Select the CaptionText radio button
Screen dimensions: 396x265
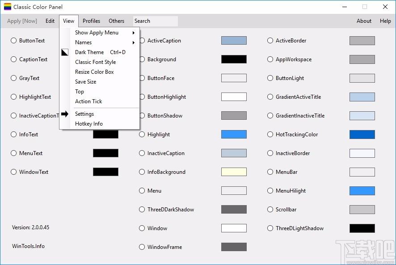14,59
